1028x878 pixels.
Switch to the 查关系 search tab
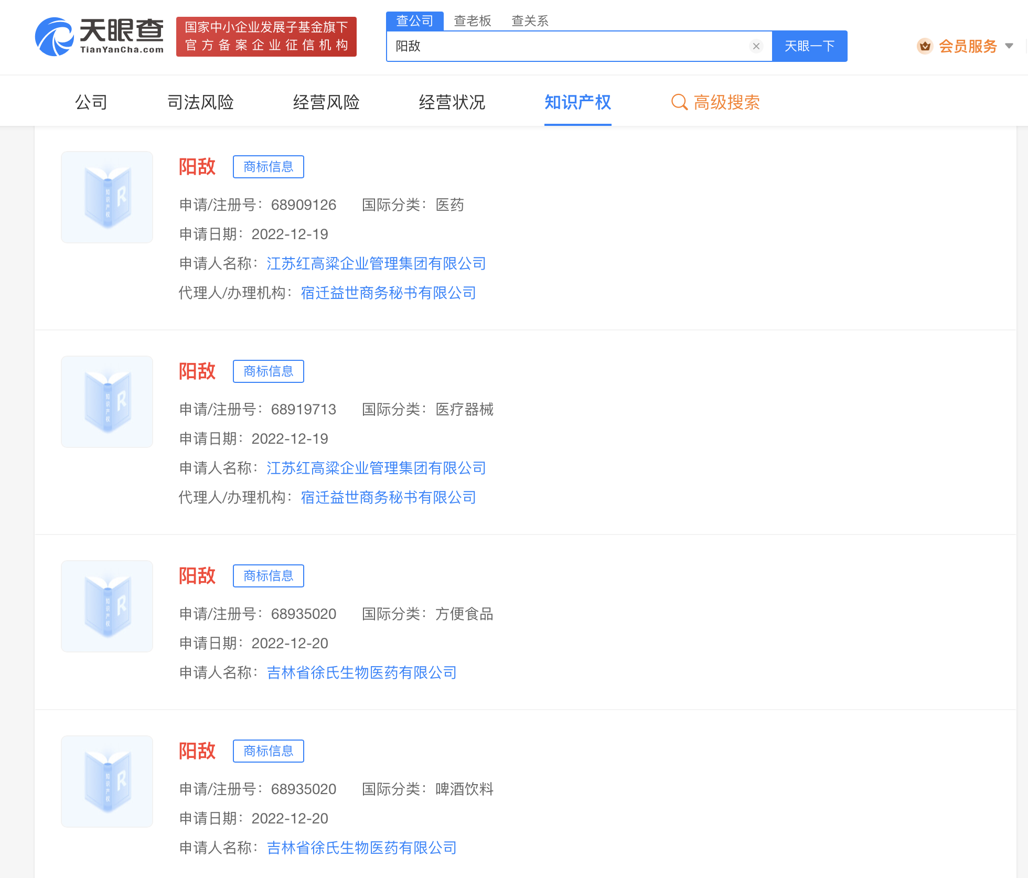[530, 21]
